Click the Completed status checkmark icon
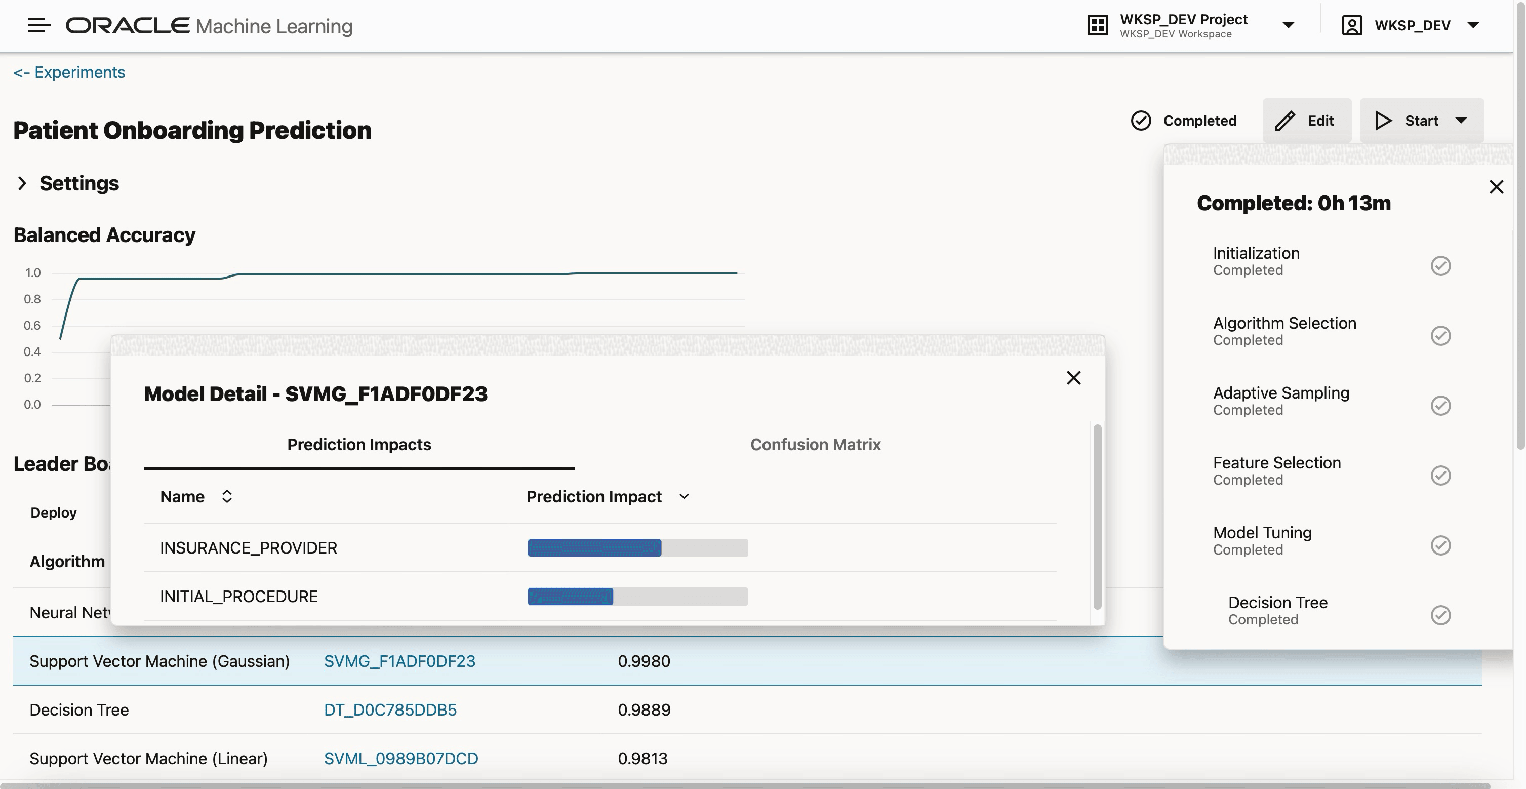Screen dimensions: 1526x789 (x=1140, y=120)
